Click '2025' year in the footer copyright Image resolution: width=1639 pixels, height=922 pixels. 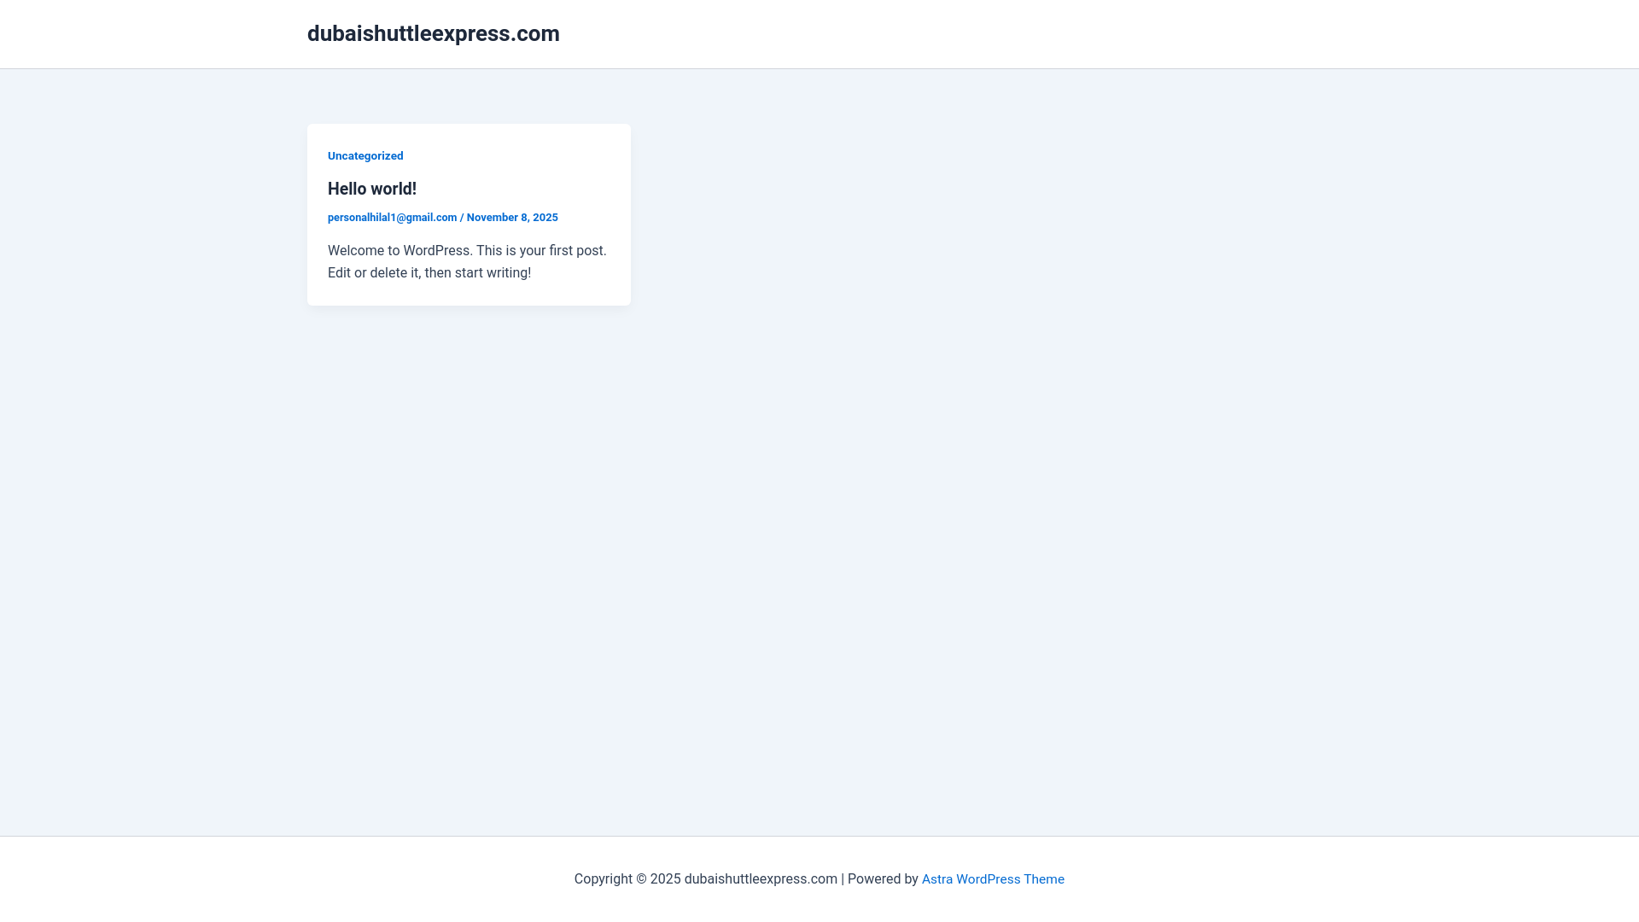coord(665,879)
